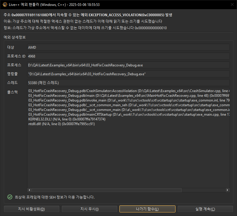Click the 대상 field showing AMD
The width and height of the screenshot is (237, 216).
pos(129,48)
